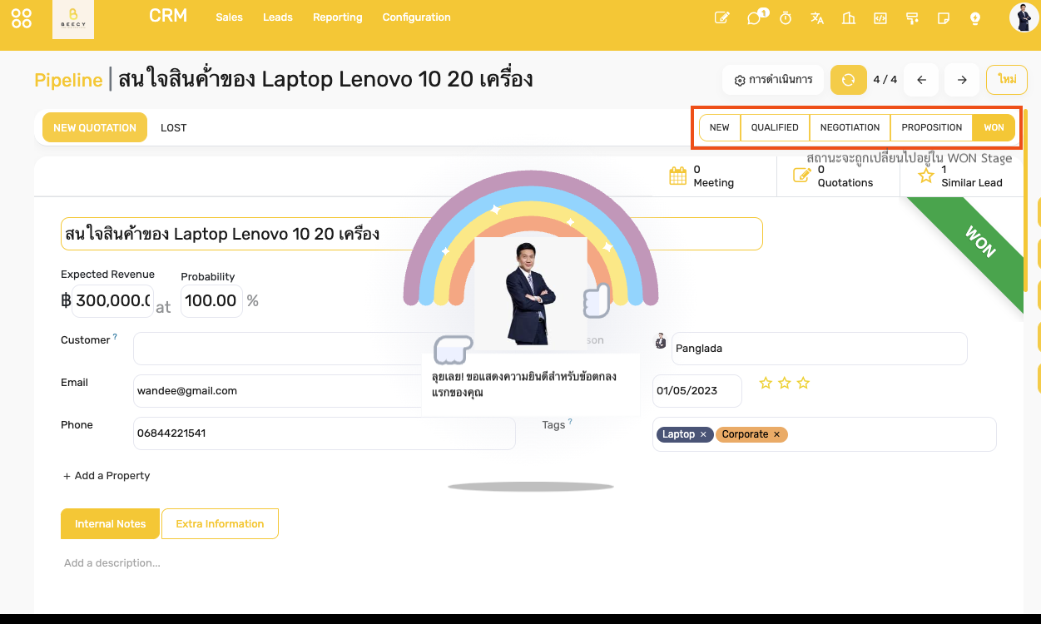Viewport: 1041px width, 624px height.
Task: Set priority to third star
Action: [x=803, y=383]
